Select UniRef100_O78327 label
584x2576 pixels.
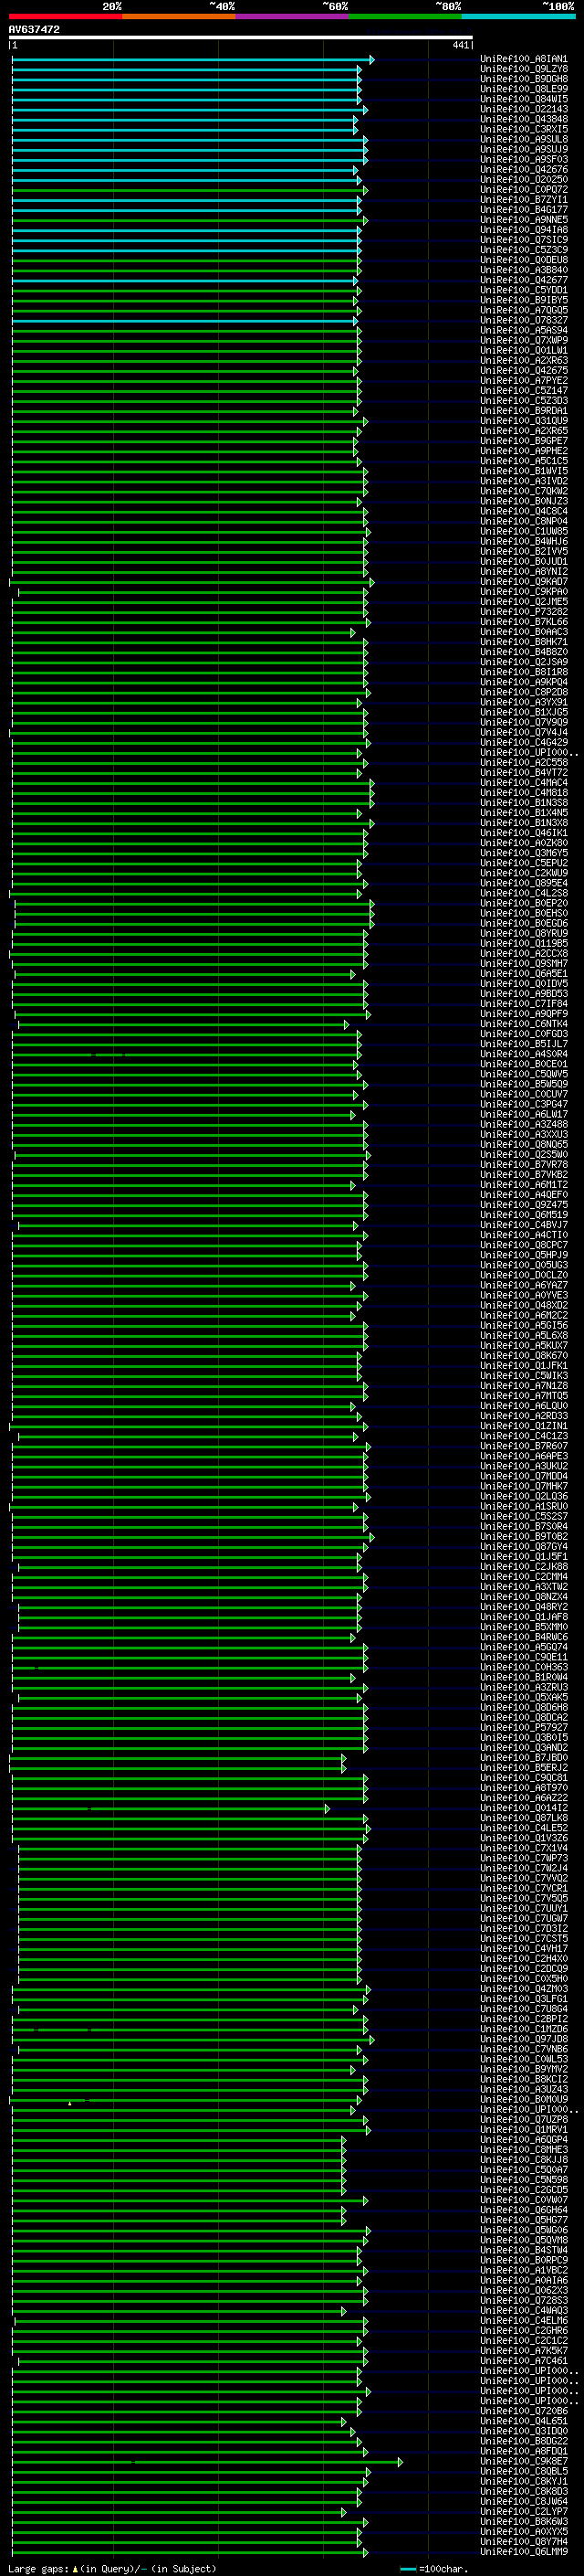click(x=524, y=320)
